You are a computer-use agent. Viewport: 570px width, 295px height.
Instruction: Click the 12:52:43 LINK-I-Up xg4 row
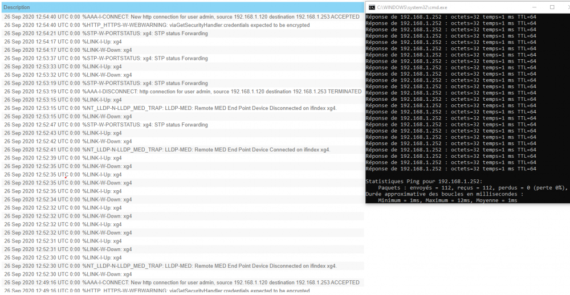[x=182, y=133]
